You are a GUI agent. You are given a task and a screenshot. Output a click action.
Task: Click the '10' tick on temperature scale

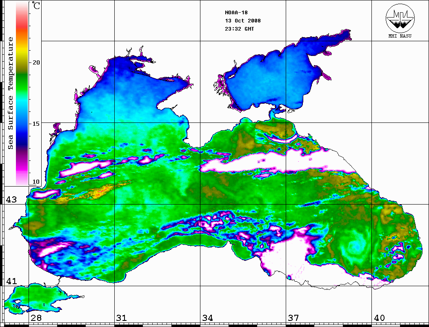tap(36, 182)
